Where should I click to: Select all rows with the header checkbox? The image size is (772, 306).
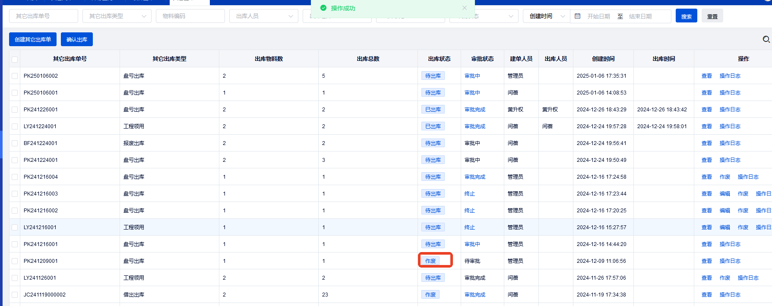15,59
